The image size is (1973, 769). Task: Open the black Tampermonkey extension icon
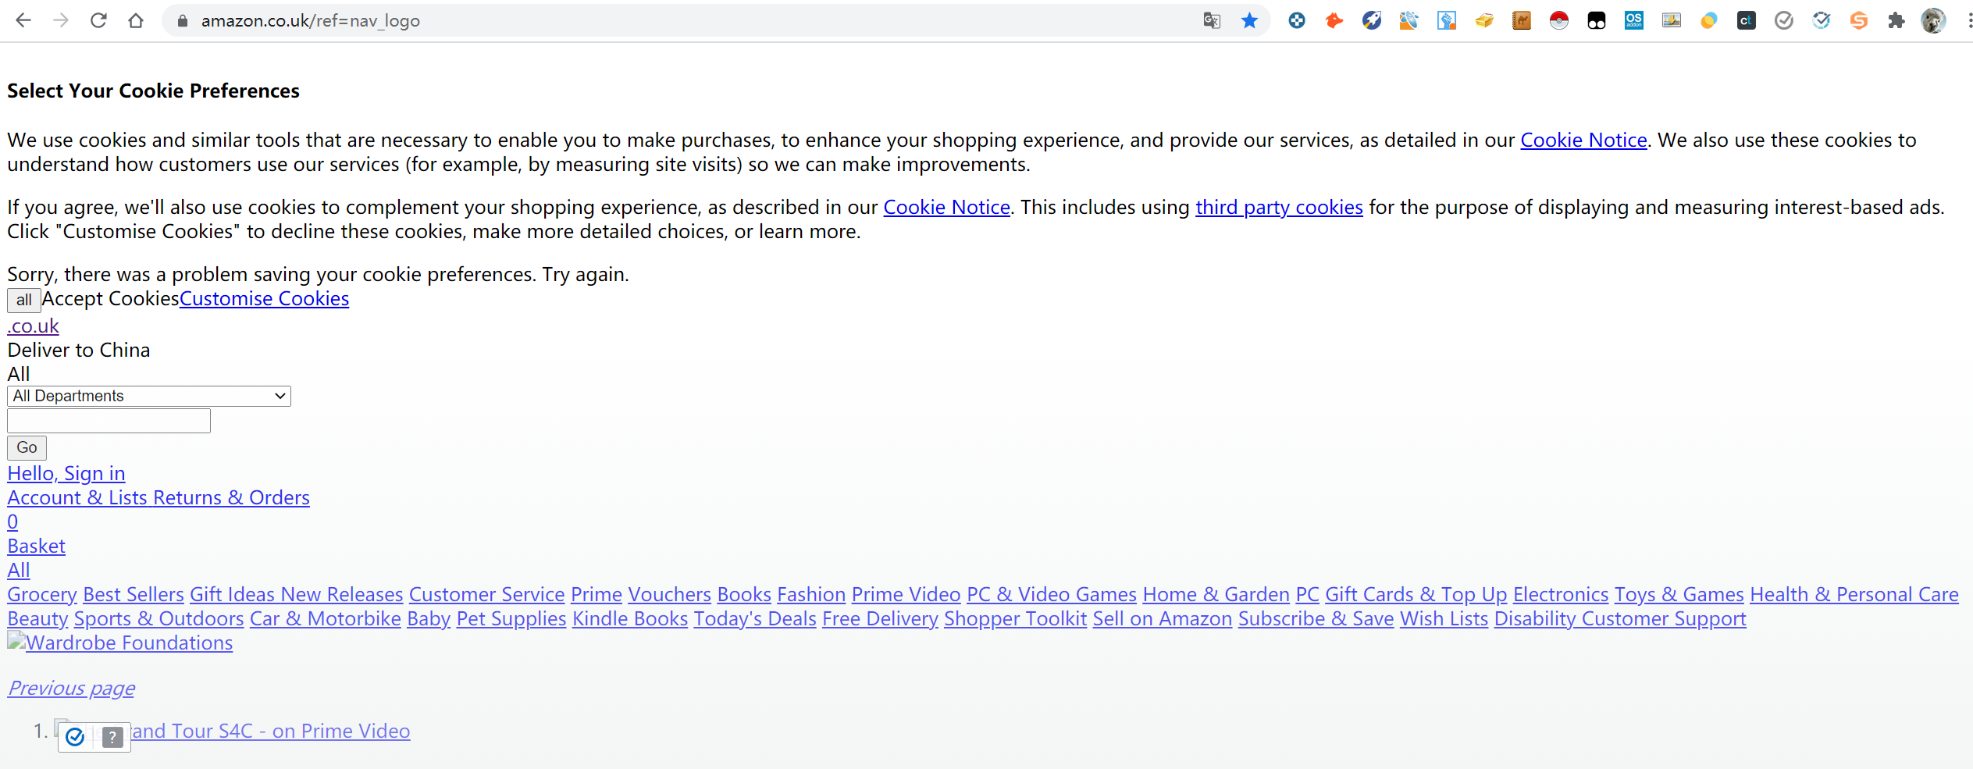[1597, 21]
